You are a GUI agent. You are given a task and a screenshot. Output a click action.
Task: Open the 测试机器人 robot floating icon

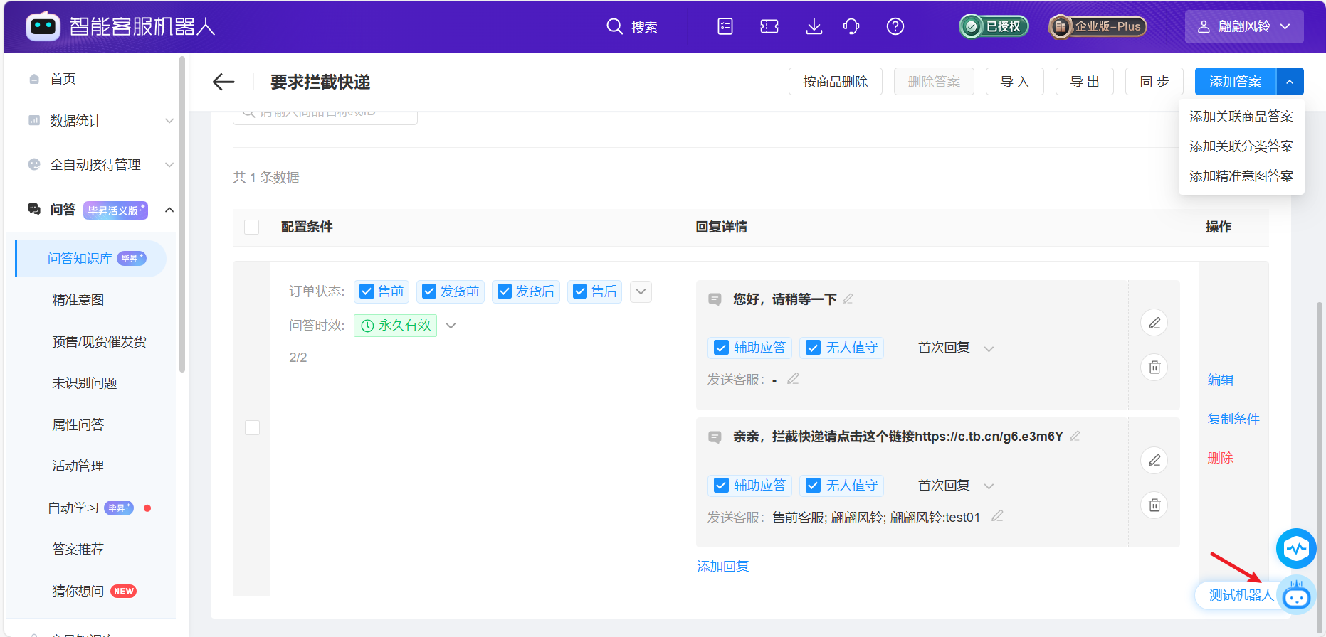click(x=1296, y=596)
